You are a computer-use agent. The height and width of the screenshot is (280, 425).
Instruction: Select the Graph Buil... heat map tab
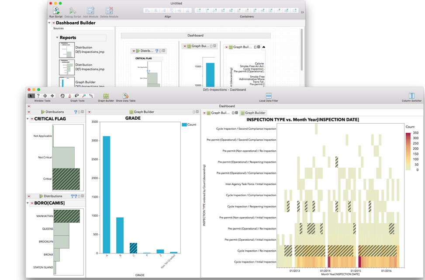[220, 113]
